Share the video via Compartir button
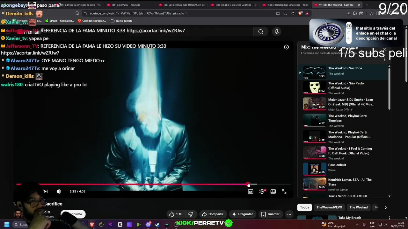 tap(213, 214)
